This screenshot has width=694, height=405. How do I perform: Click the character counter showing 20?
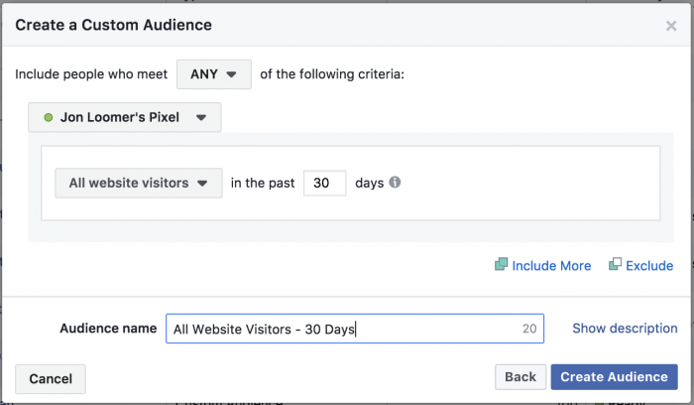click(529, 329)
